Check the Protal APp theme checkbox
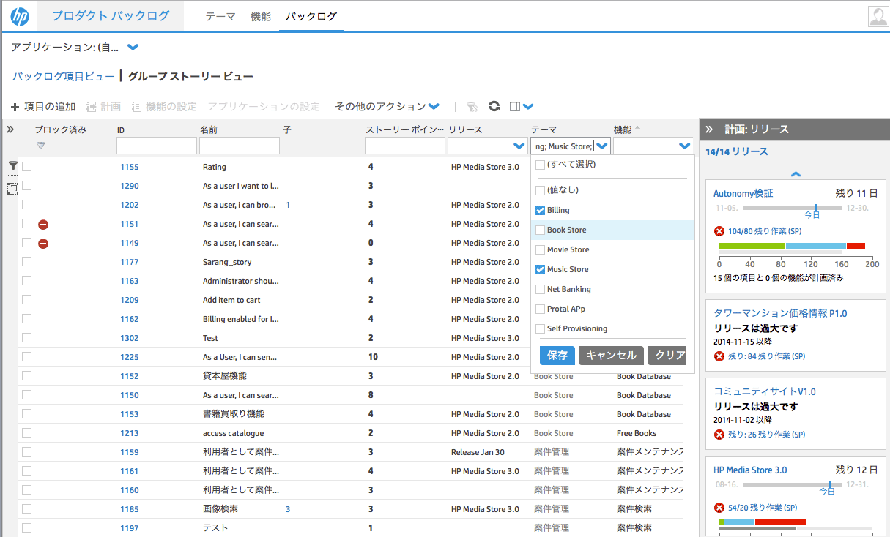 click(541, 309)
